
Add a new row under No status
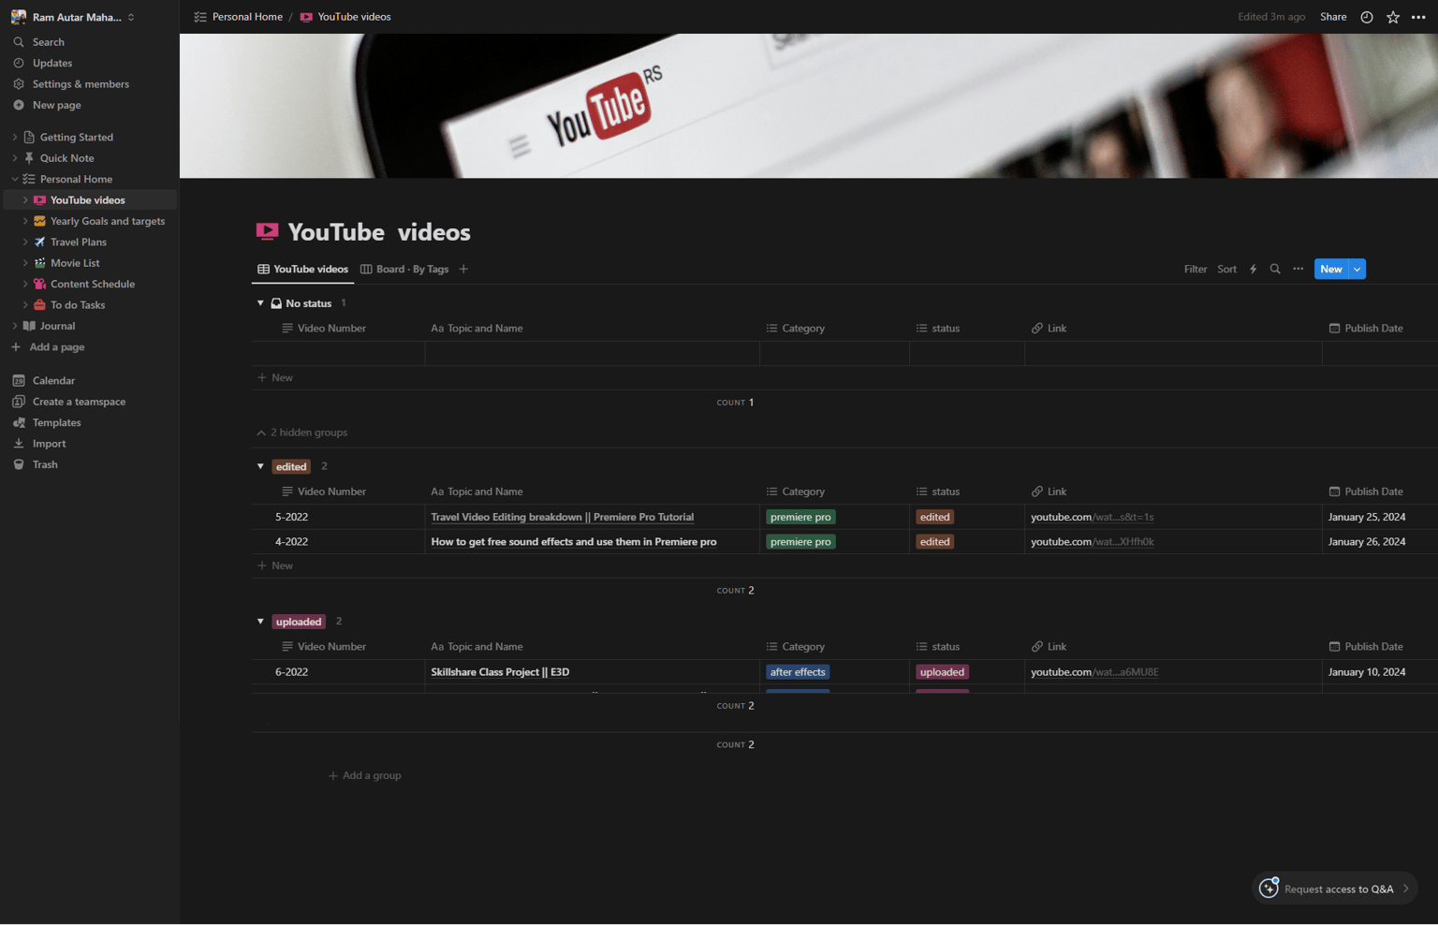275,378
